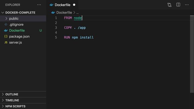Screen dimensions: 194x109
Task: Open Explorer views and more actions menu
Action: [39, 5]
